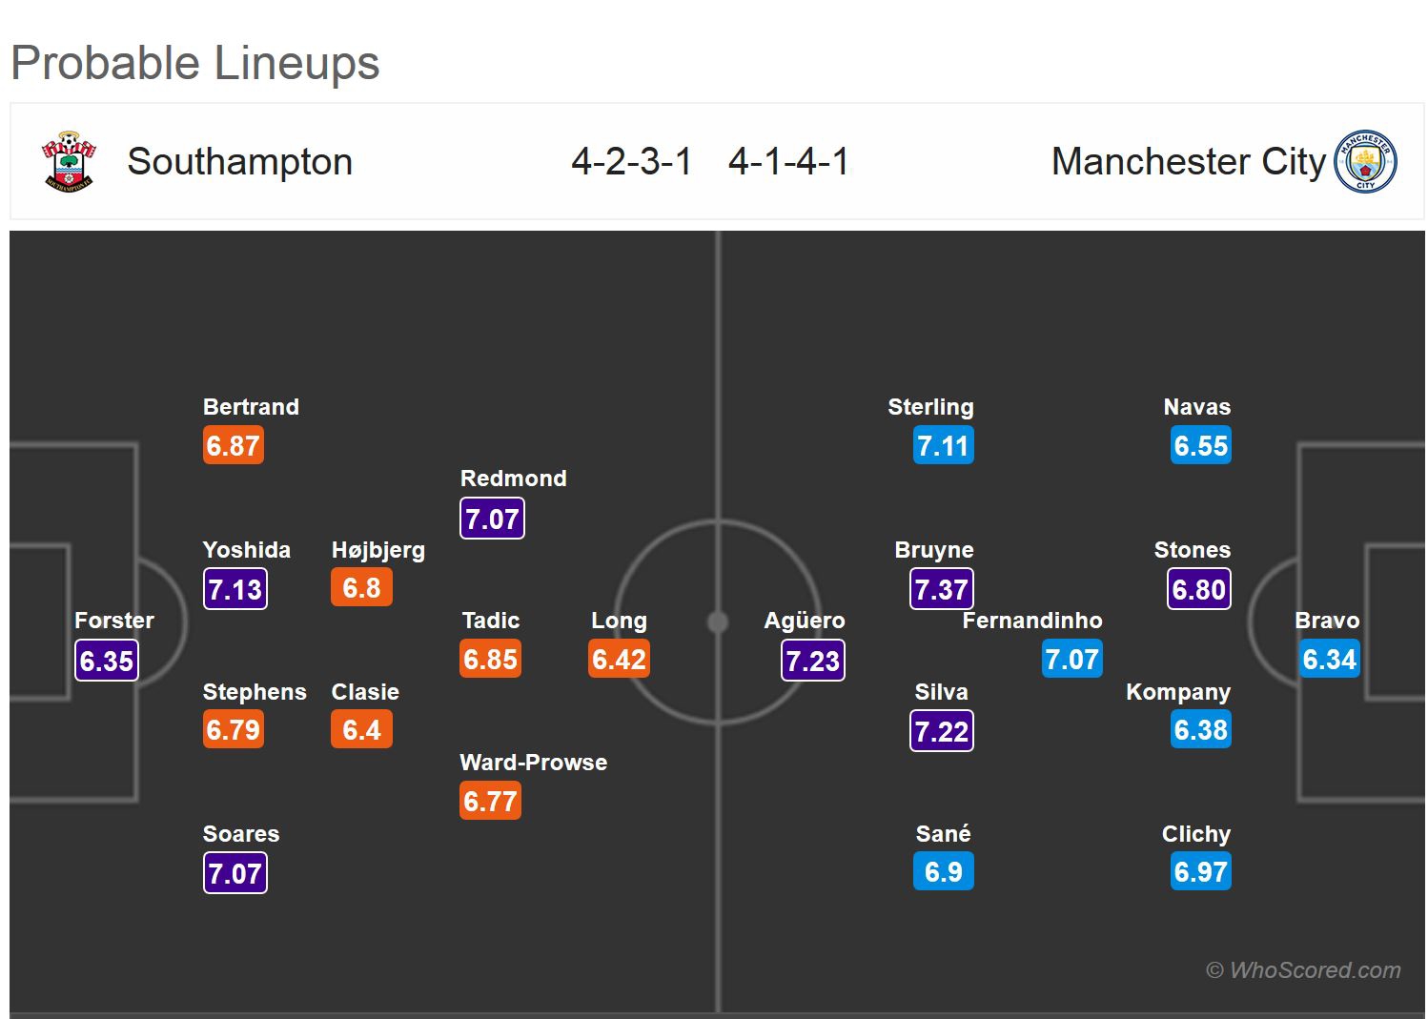Click the Manchester City club badge
The height and width of the screenshot is (1019, 1428).
click(x=1365, y=161)
